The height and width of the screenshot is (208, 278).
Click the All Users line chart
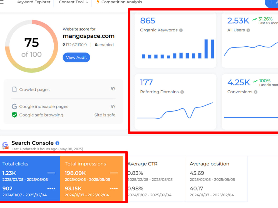pyautogui.click(x=251, y=49)
